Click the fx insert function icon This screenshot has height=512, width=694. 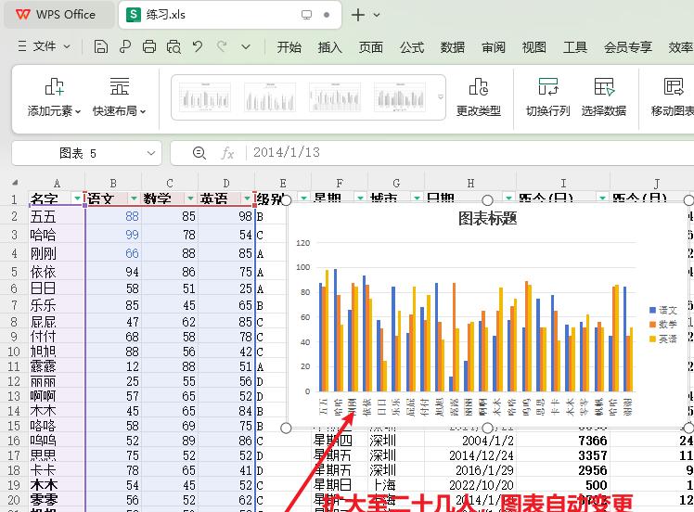point(227,153)
